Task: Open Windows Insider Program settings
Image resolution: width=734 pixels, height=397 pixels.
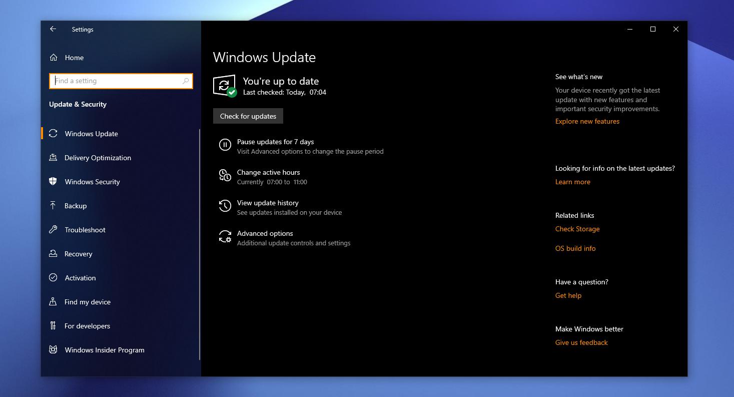Action: pyautogui.click(x=120, y=350)
